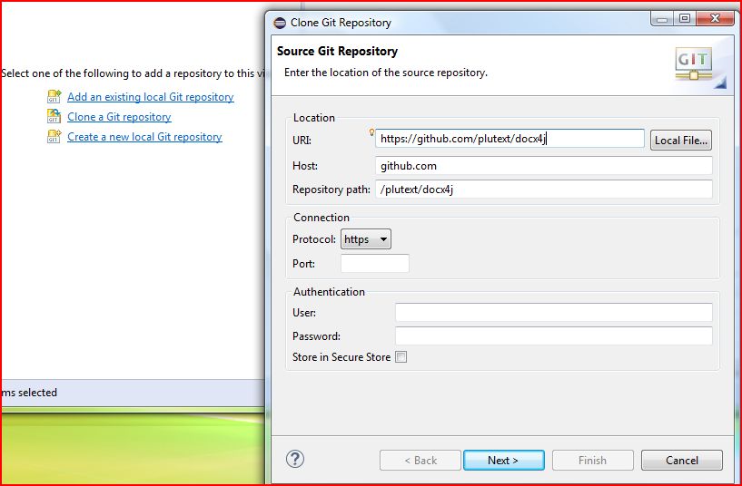This screenshot has width=742, height=486.
Task: Click the content assist lightbulb near URI
Action: 372,132
